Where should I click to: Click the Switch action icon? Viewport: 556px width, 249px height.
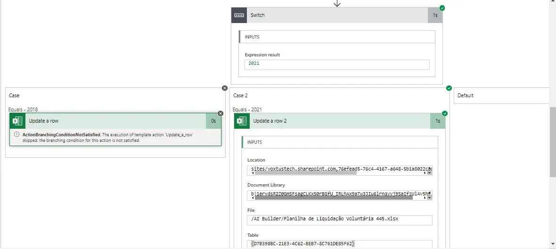coord(239,15)
